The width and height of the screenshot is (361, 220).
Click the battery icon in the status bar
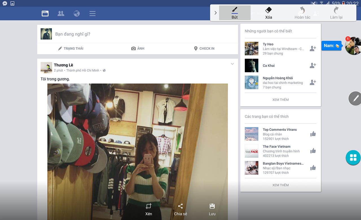pyautogui.click(x=344, y=3)
